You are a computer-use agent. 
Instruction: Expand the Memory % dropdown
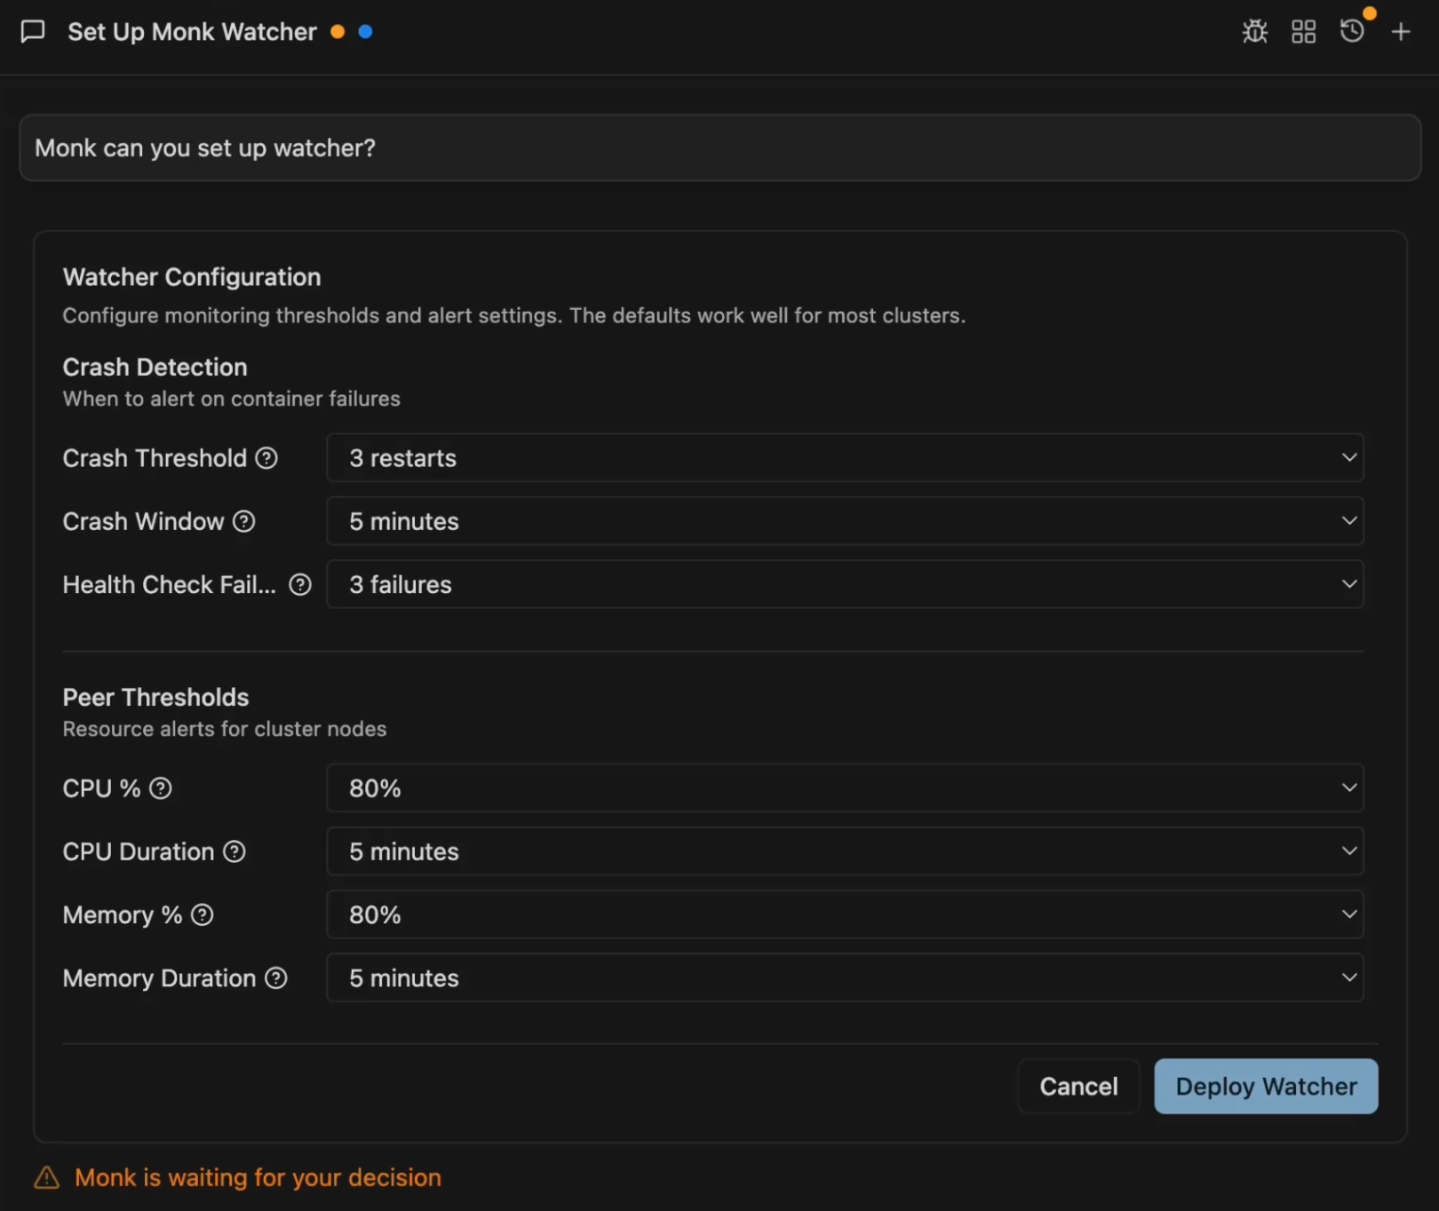845,914
